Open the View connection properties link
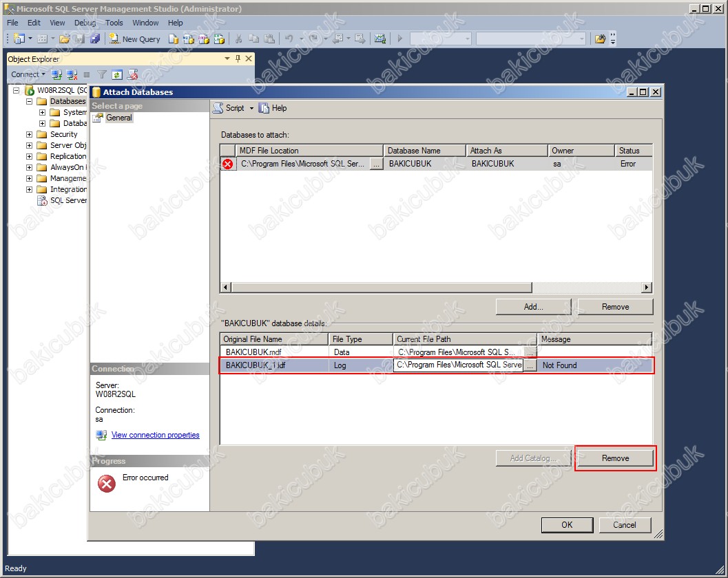Screen dimensions: 728x578 (x=155, y=435)
